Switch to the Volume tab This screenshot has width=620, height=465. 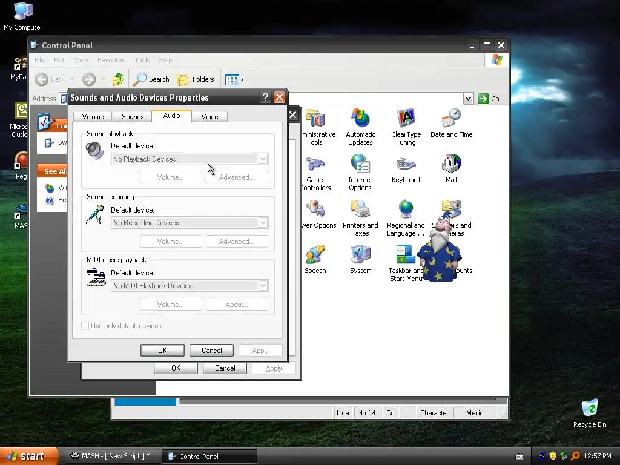click(93, 117)
